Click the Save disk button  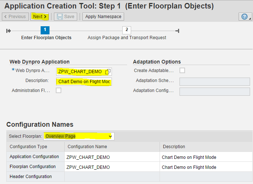click(65, 17)
